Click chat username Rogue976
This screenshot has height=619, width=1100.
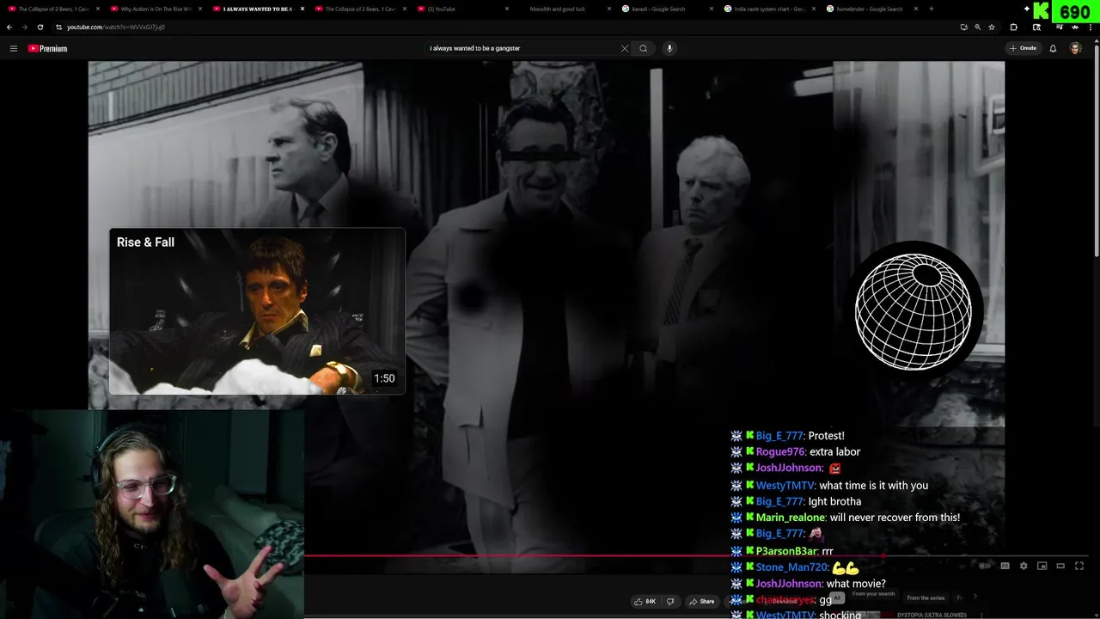point(780,451)
